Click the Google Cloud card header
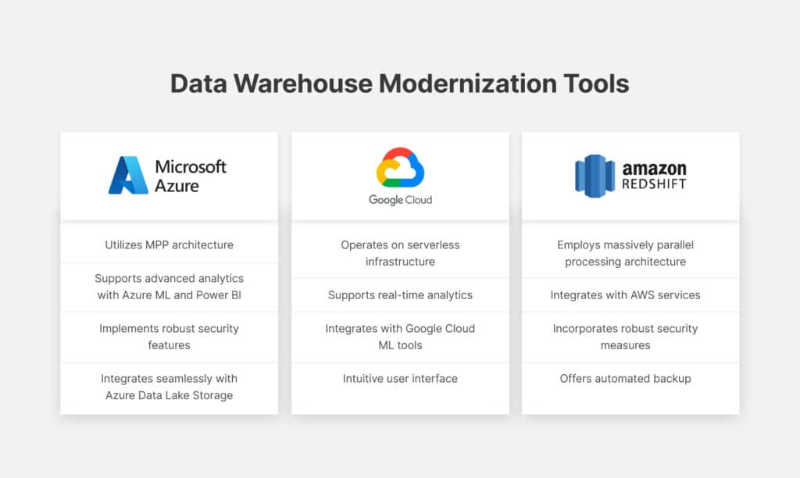 click(x=400, y=177)
